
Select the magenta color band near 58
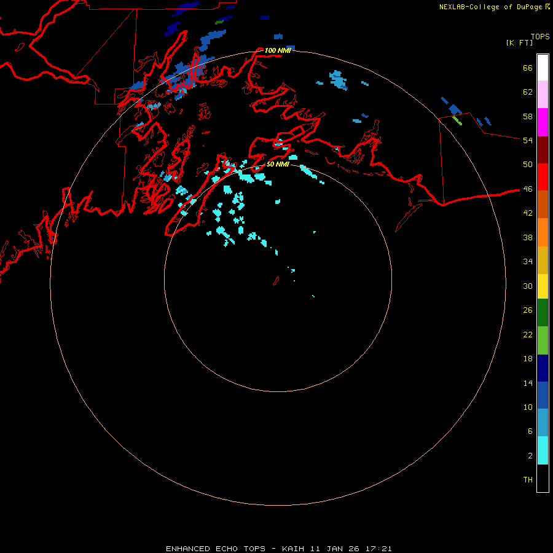pos(543,122)
